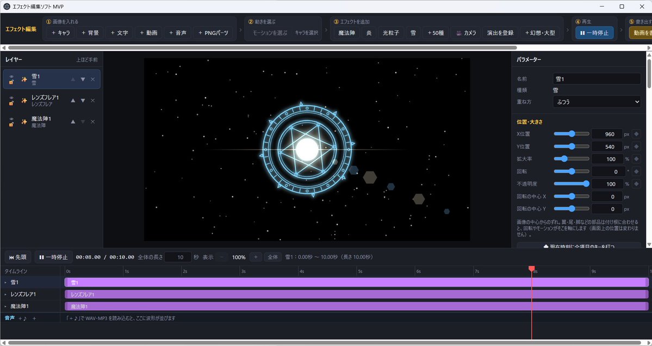Click the + キャラ button
The width and height of the screenshot is (652, 346).
pyautogui.click(x=61, y=33)
